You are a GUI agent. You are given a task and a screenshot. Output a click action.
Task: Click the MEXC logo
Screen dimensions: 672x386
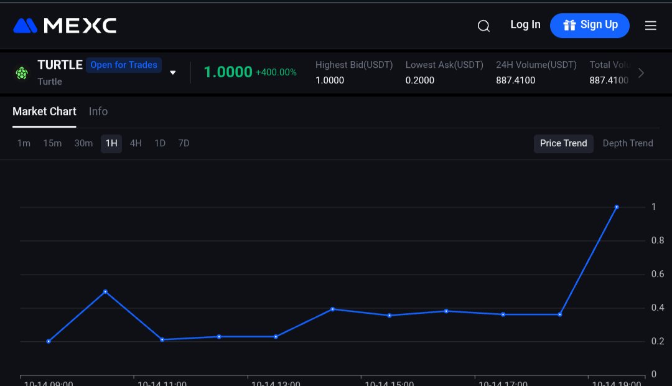click(65, 26)
